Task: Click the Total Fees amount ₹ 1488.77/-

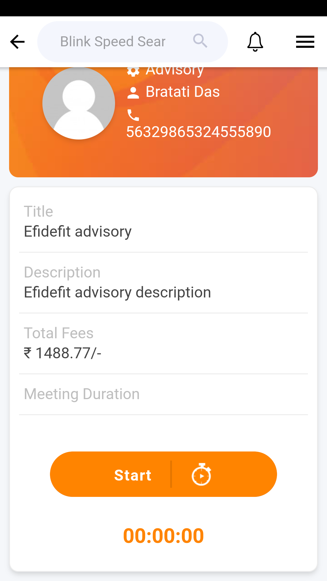Action: coord(63,353)
